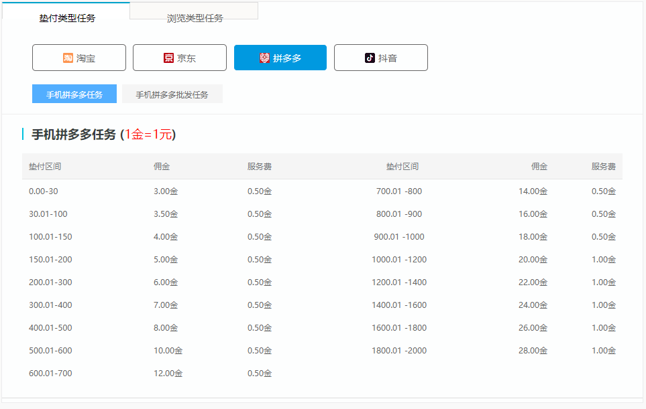Open the 手机拼多多任务 sub-tab
The width and height of the screenshot is (646, 409).
(x=74, y=94)
